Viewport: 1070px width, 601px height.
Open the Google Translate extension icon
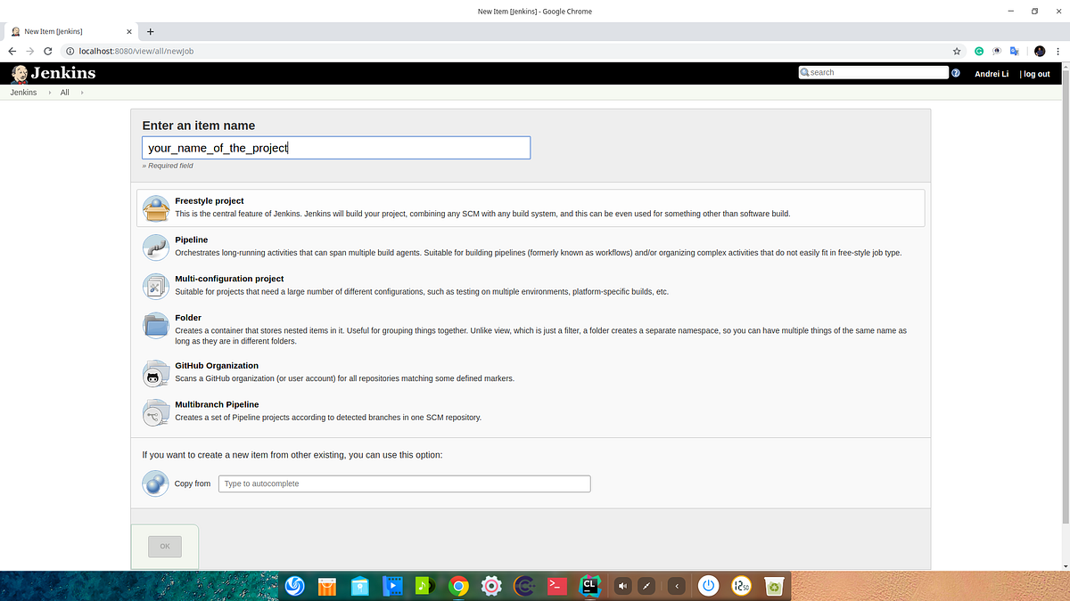[x=1015, y=51]
